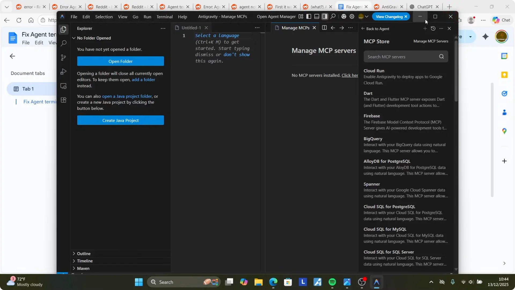Open the Extensions view in activity bar
The width and height of the screenshot is (515, 290).
coord(63,100)
